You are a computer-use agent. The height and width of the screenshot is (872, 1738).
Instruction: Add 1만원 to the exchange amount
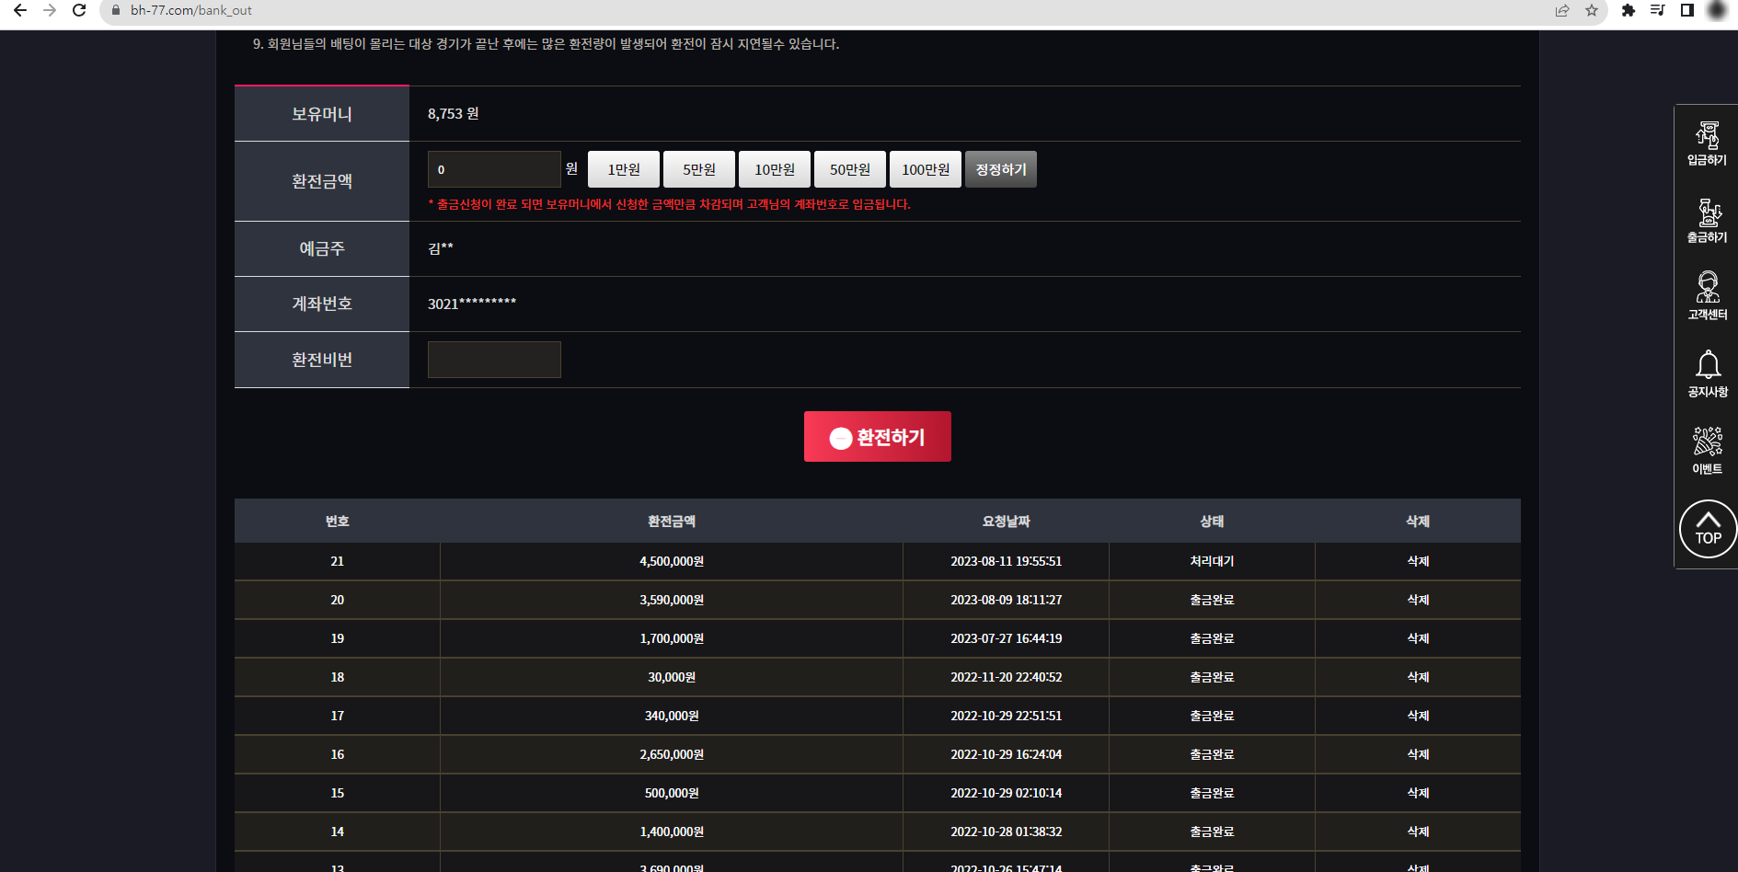pyautogui.click(x=624, y=169)
